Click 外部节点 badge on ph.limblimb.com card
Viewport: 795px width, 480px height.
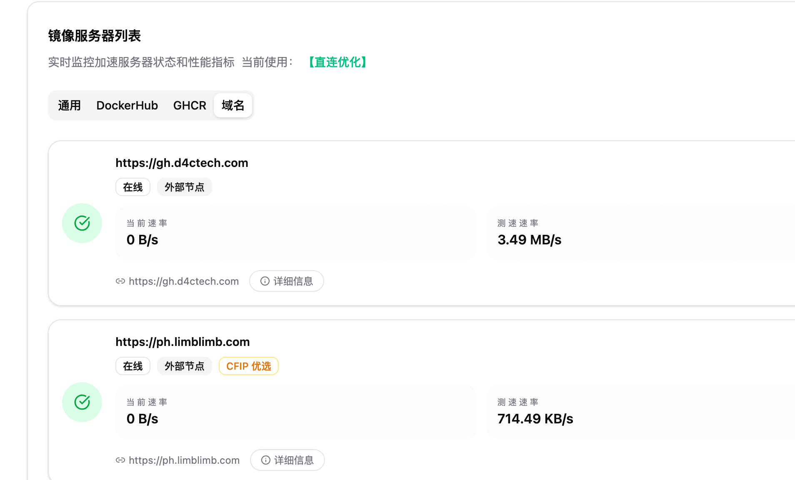[185, 366]
